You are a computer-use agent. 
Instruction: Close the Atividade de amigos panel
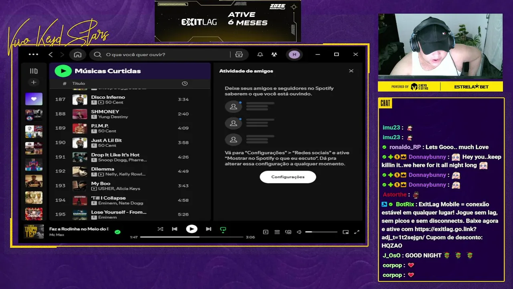pos(351,71)
